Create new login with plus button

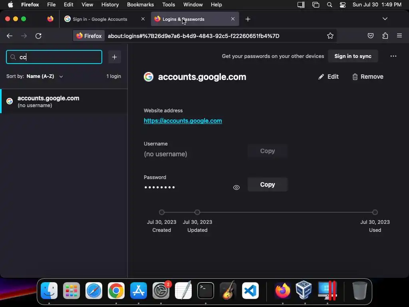click(114, 57)
